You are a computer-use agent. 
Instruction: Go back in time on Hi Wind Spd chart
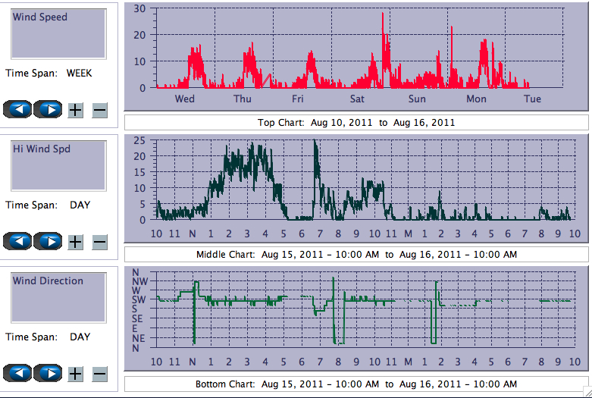point(17,242)
